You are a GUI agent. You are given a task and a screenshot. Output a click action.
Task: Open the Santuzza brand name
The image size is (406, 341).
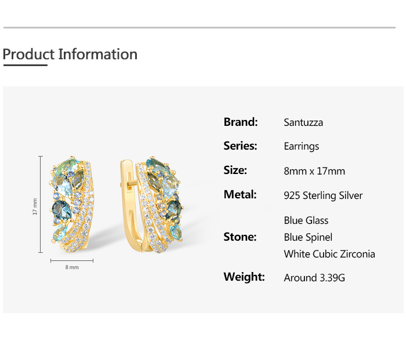point(303,122)
